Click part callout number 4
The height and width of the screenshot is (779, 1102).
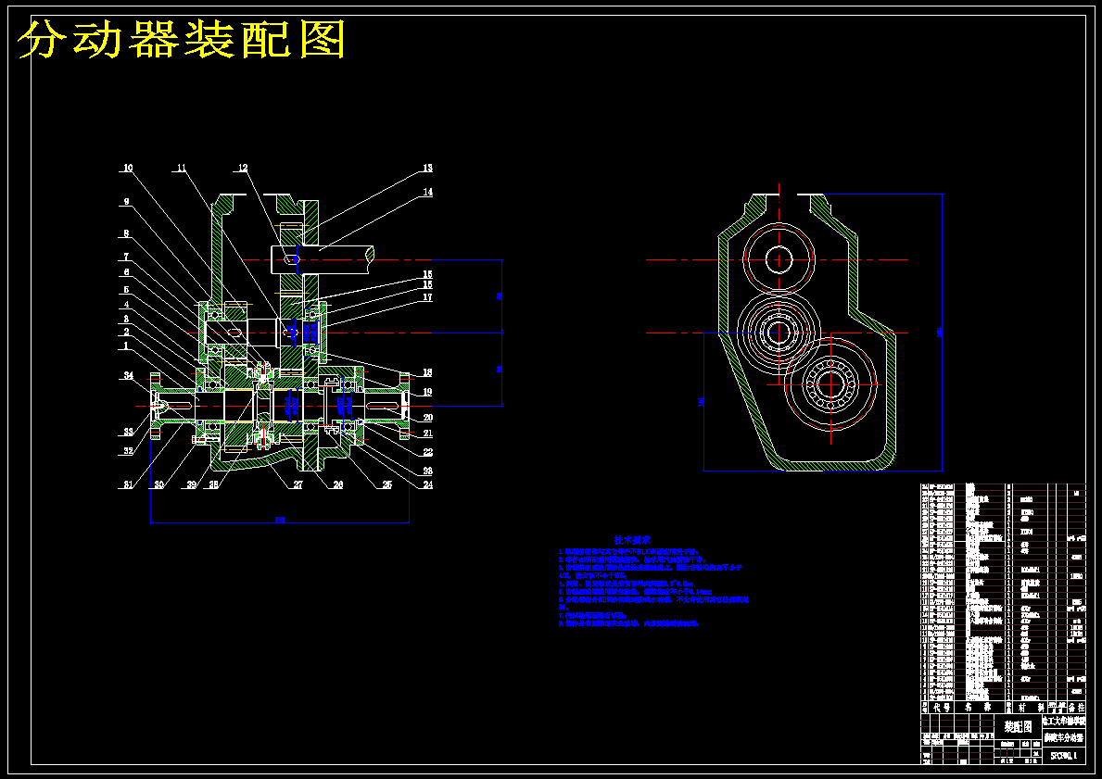pos(126,304)
